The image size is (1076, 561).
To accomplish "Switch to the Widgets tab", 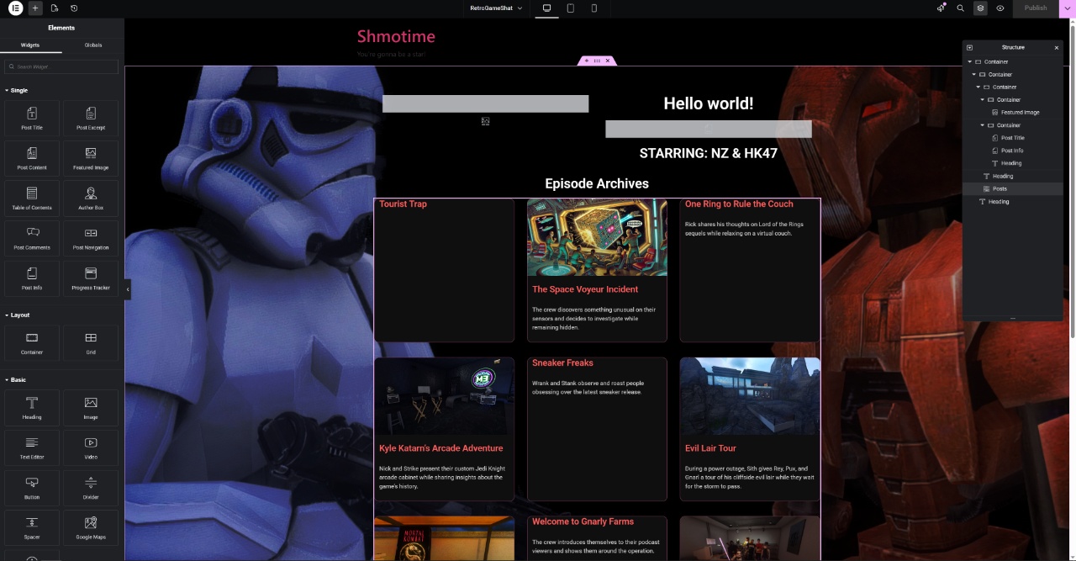I will (29, 45).
